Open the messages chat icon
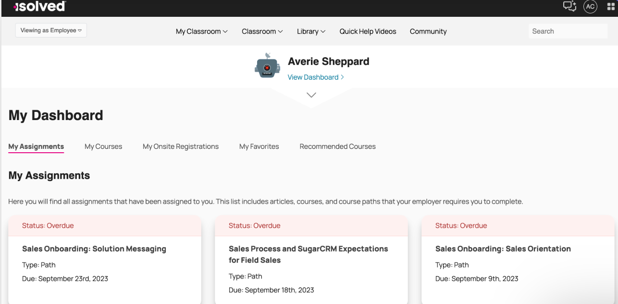 coord(569,7)
